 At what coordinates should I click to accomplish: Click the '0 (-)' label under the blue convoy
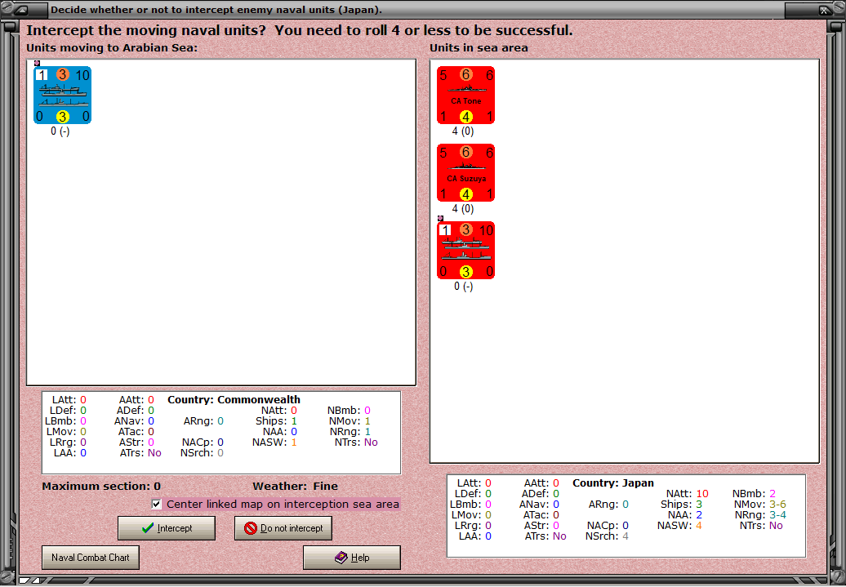(60, 131)
